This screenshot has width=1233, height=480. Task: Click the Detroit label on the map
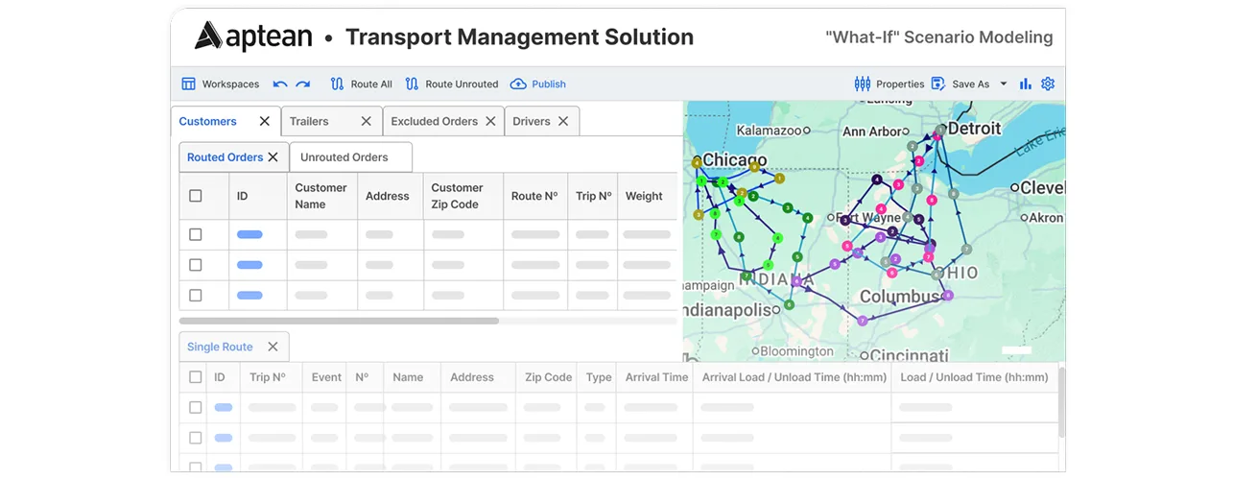click(x=974, y=129)
